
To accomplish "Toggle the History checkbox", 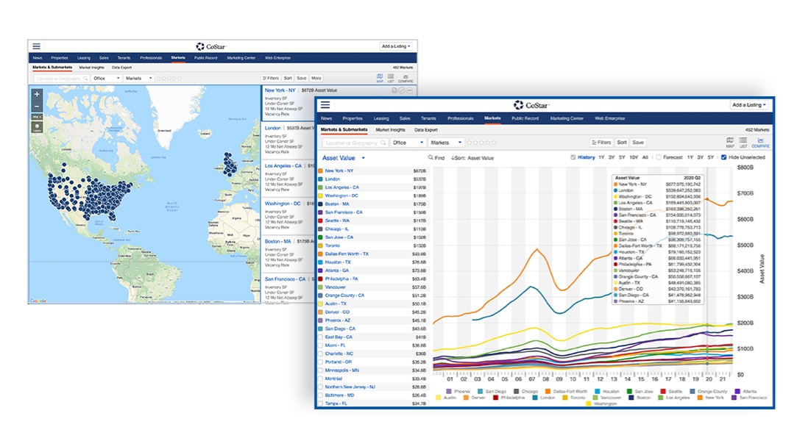I will coord(573,157).
